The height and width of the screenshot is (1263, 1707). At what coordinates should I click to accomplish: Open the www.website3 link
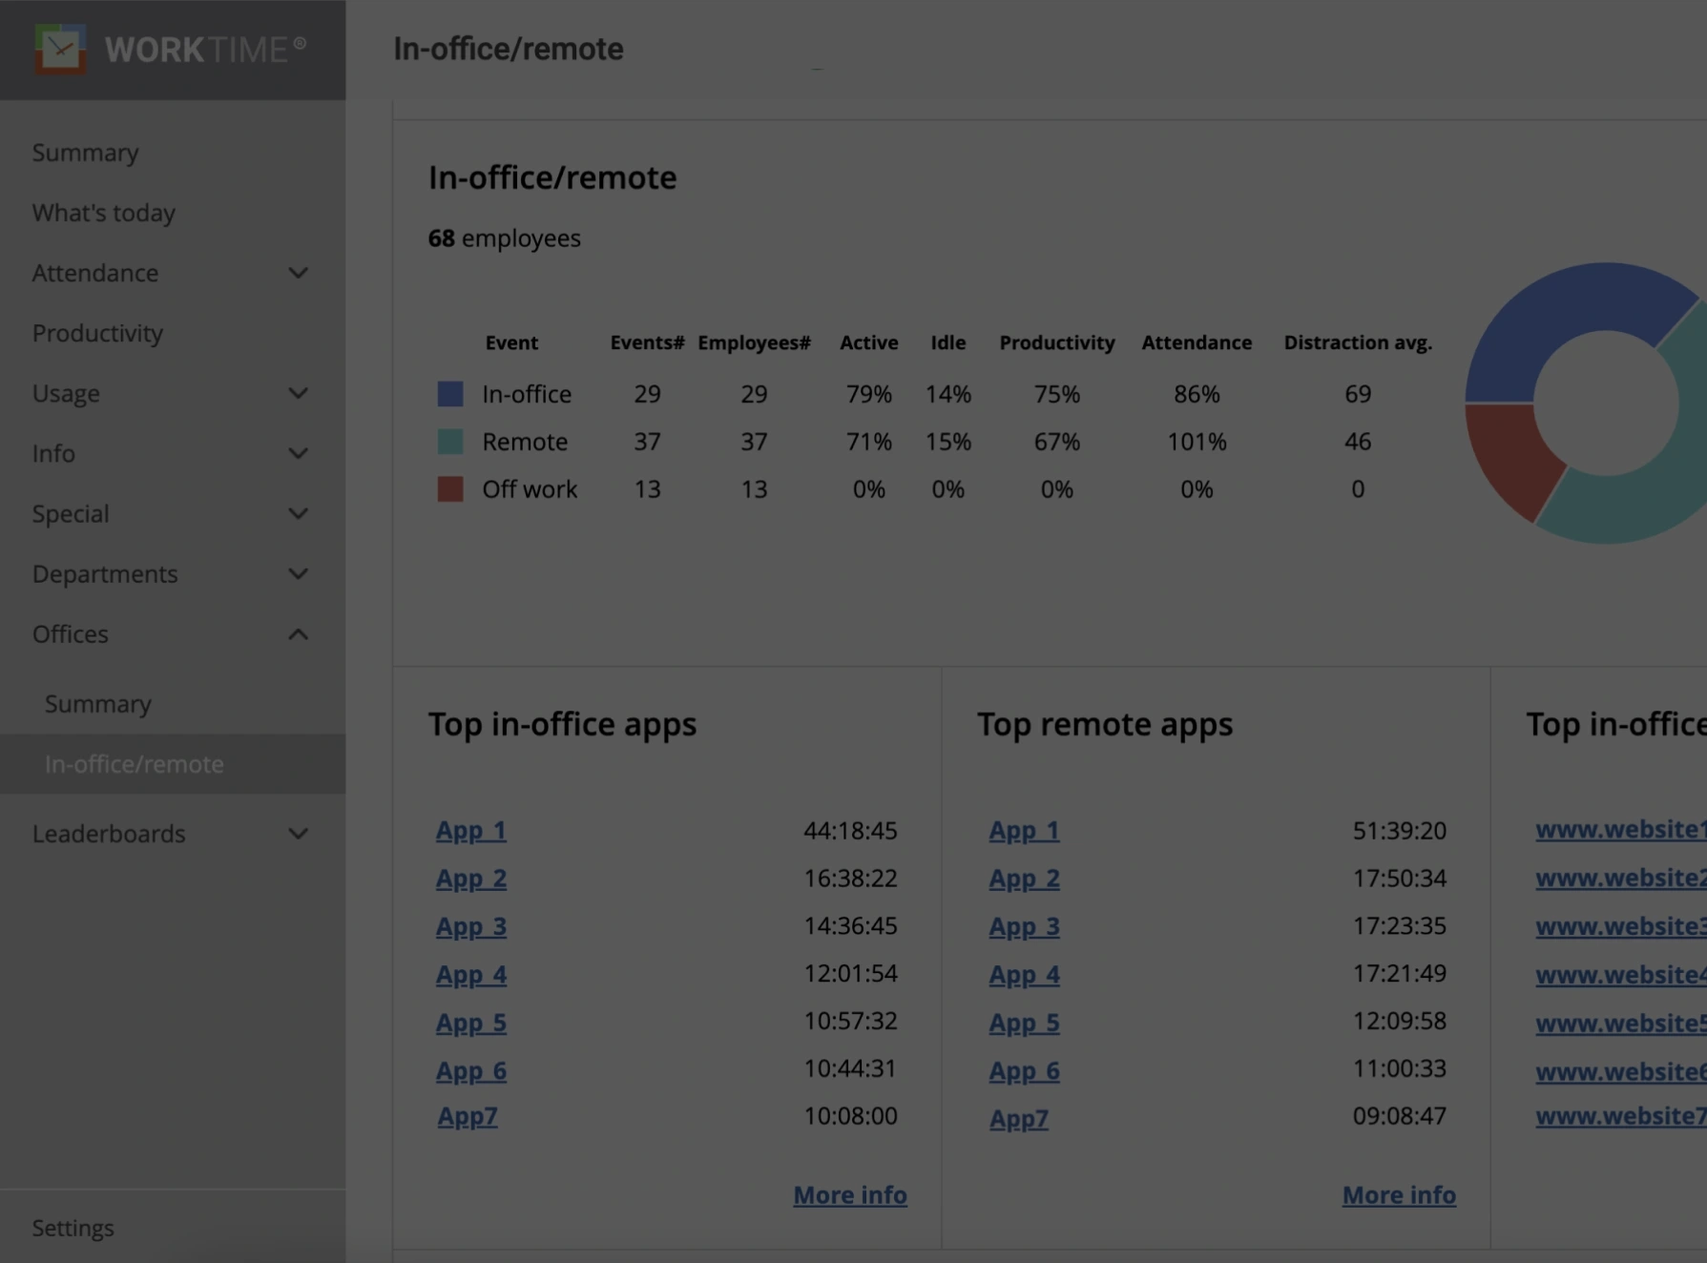pos(1620,926)
